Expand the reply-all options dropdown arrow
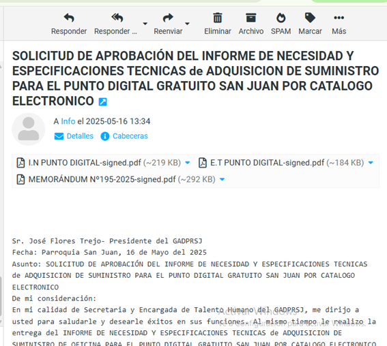387x346 pixels. point(145,24)
